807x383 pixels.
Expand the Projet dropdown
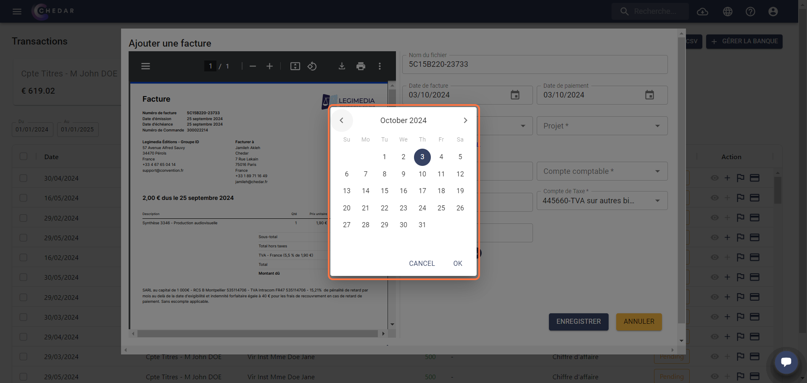(602, 126)
